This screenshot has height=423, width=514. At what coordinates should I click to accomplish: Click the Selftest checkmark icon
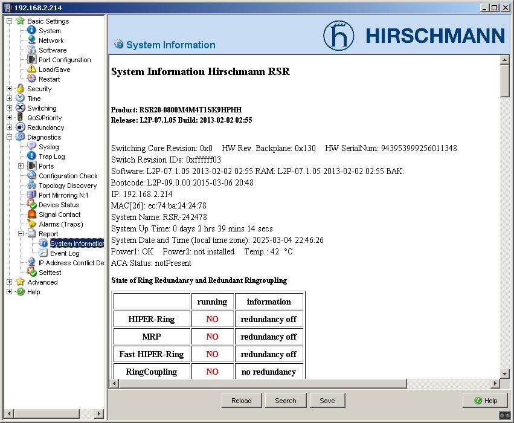tap(32, 272)
